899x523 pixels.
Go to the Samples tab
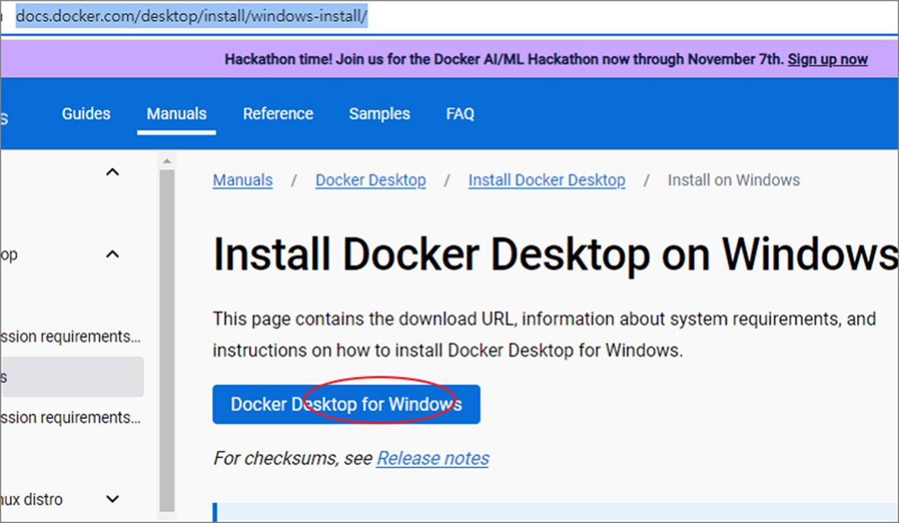pos(380,113)
